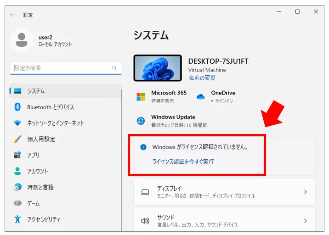Click the Microsoft 365 logo icon
This screenshot has height=235, width=329.
pos(141,97)
